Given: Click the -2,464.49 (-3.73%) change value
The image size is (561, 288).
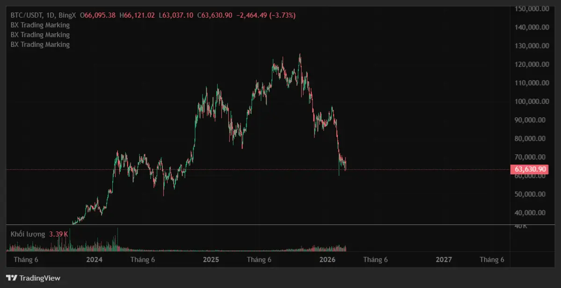Looking at the screenshot, I should pos(266,15).
